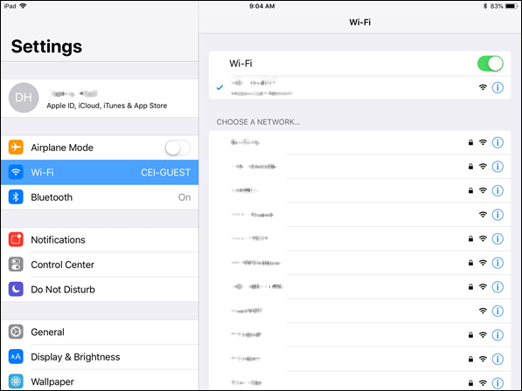The height and width of the screenshot is (391, 522).
Task: Enable the Airplane Mode switch
Action: coord(177,147)
